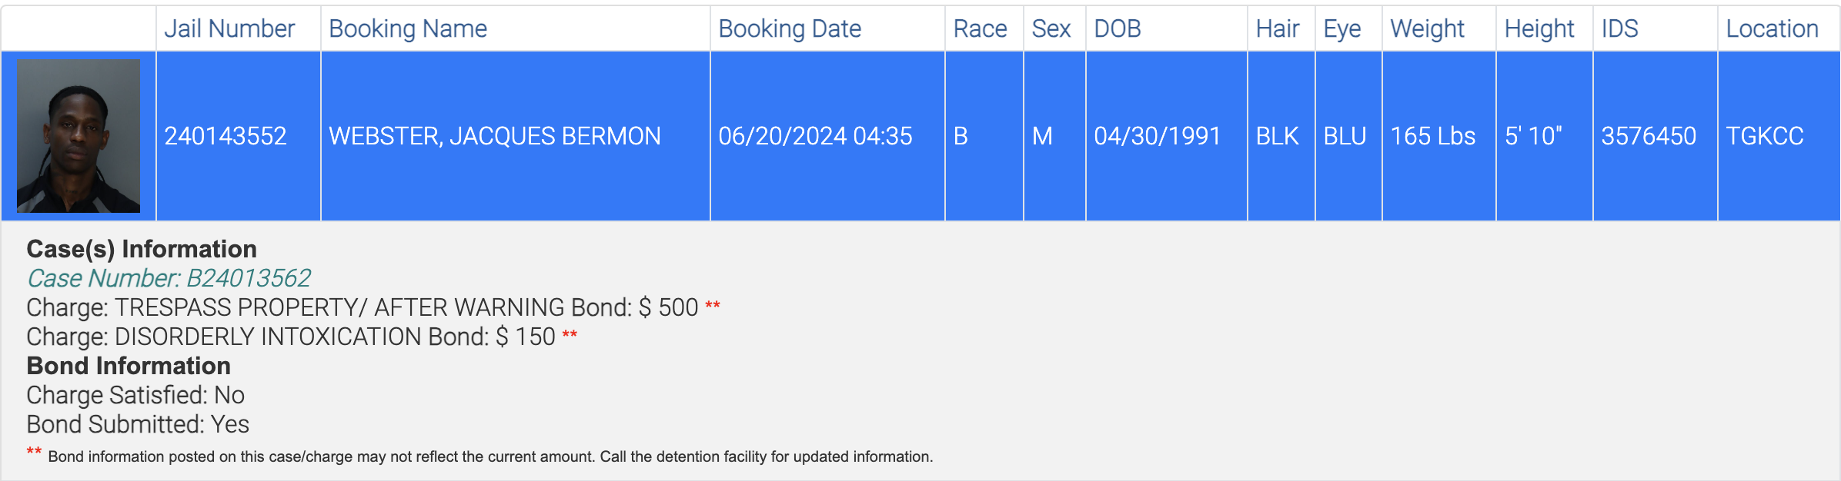
Task: Open case number B24013562 link
Action: 169,278
